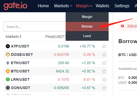
Task: Click the +0.92 % change value
Action: tap(88, 71)
